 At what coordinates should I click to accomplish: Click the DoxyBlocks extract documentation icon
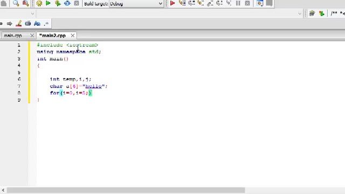[x=312, y=13]
